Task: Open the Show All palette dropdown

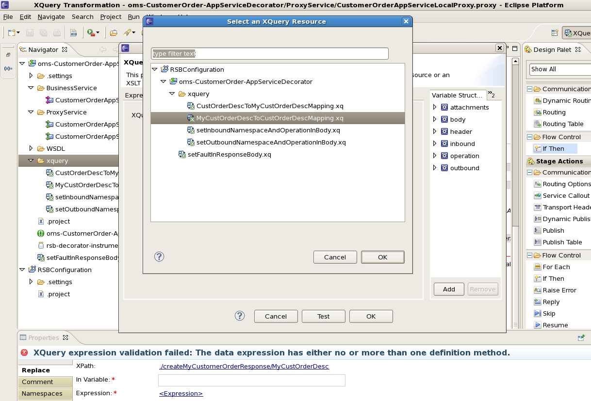Action: tap(560, 69)
